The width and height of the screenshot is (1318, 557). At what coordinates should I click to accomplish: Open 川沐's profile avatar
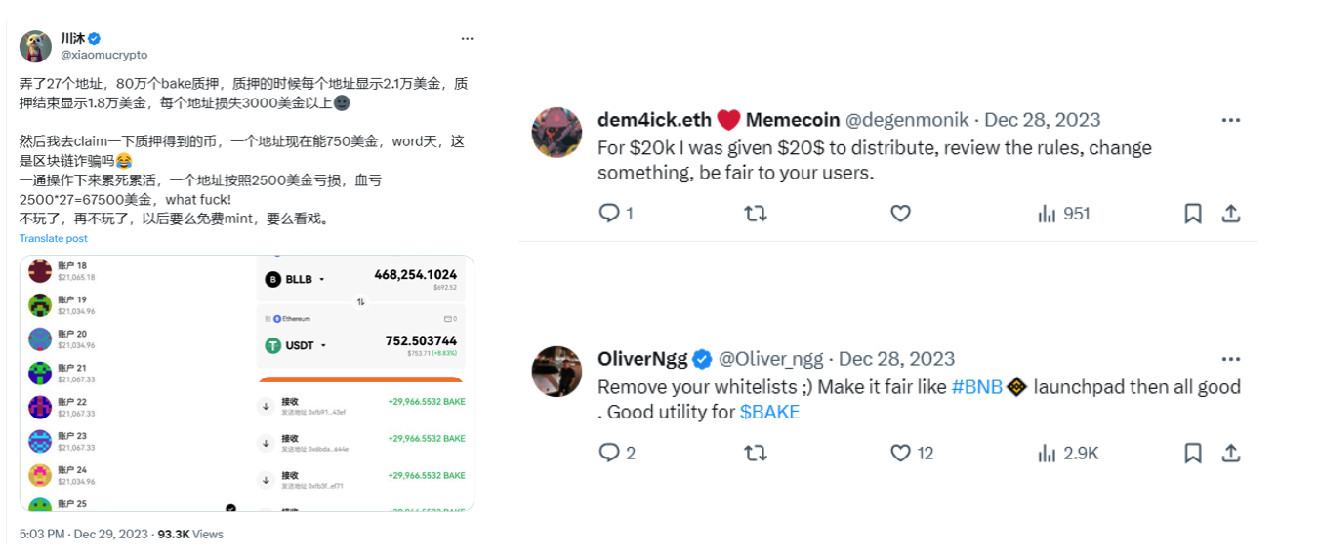pos(35,46)
